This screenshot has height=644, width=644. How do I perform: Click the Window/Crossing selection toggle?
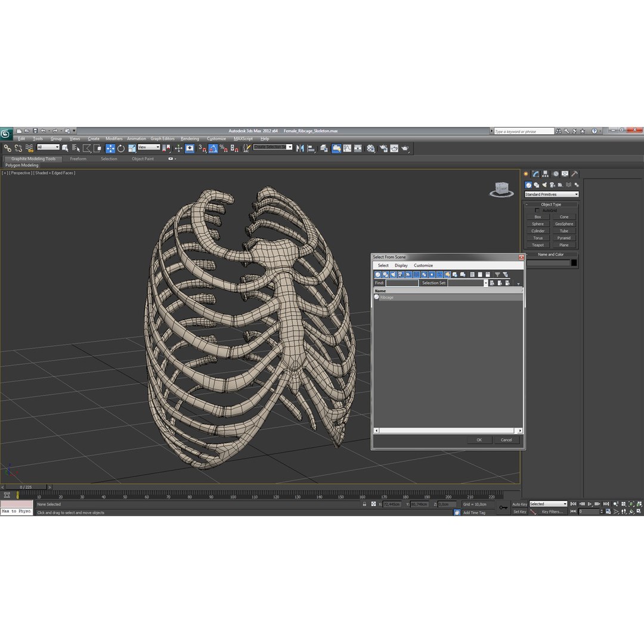pyautogui.click(x=97, y=148)
